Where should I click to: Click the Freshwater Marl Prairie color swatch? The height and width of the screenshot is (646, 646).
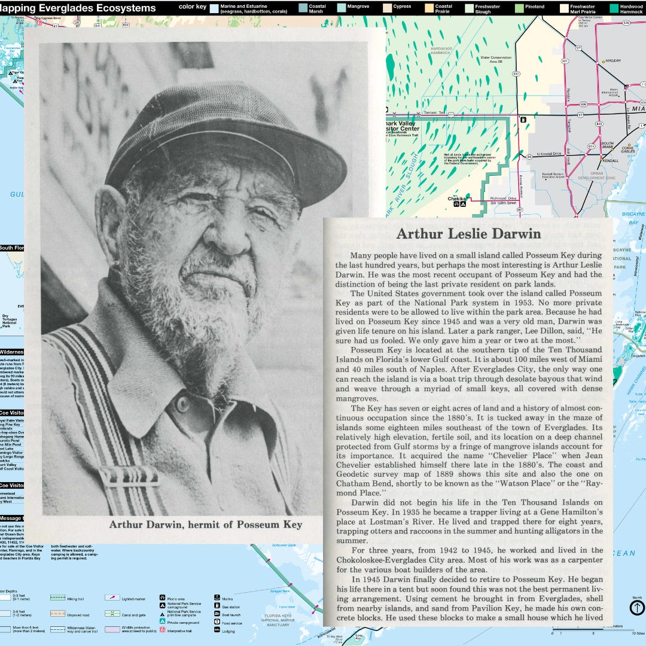point(564,8)
